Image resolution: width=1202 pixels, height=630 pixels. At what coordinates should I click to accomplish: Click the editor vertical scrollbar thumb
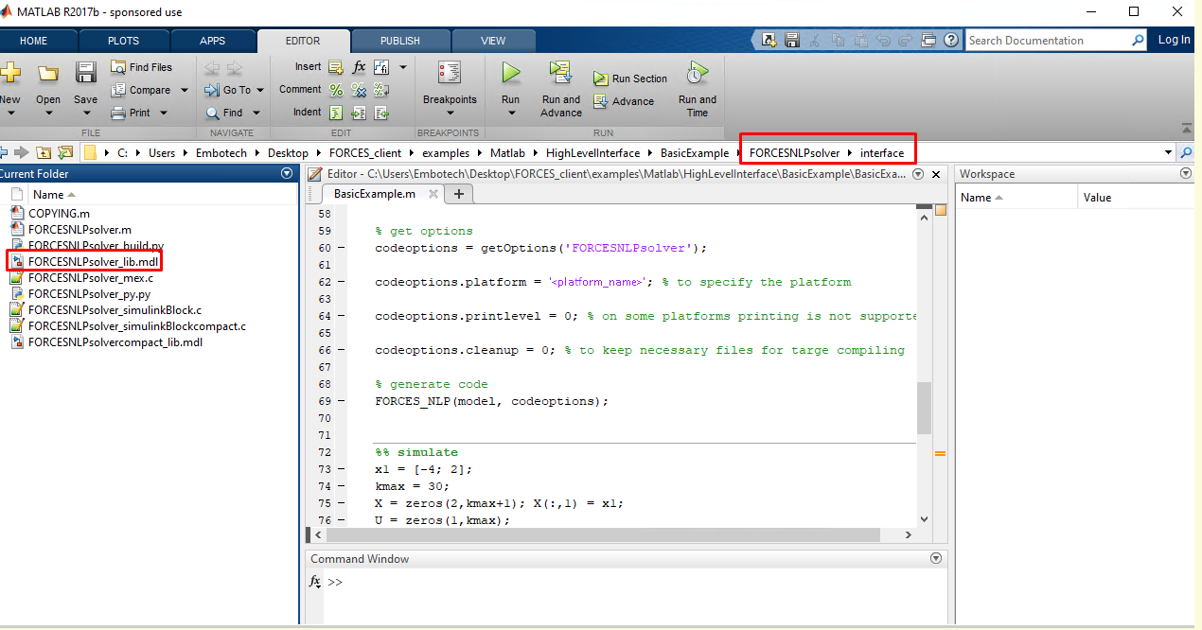point(924,408)
